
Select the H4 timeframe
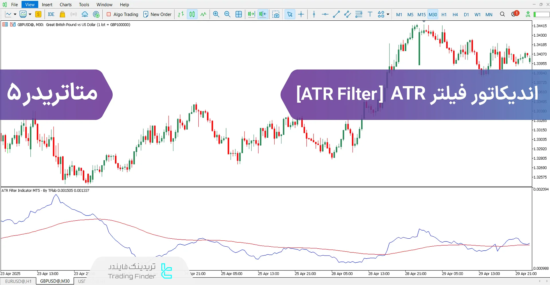coord(455,14)
